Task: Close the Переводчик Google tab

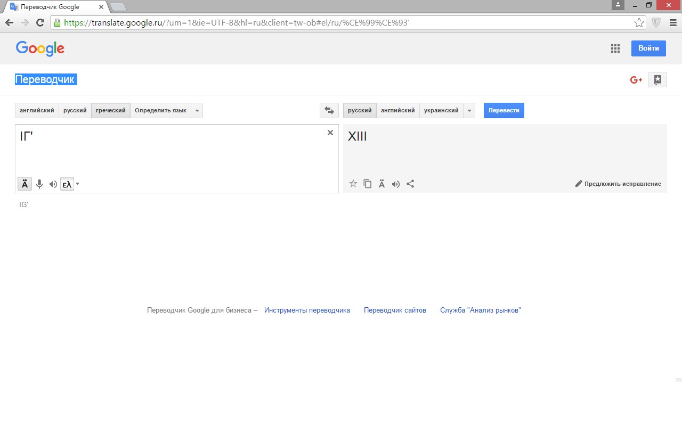Action: pos(101,7)
